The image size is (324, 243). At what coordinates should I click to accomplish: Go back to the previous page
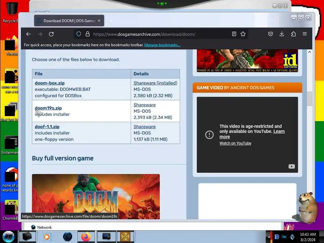(x=28, y=34)
